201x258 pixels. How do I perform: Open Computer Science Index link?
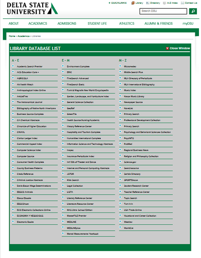(29, 150)
